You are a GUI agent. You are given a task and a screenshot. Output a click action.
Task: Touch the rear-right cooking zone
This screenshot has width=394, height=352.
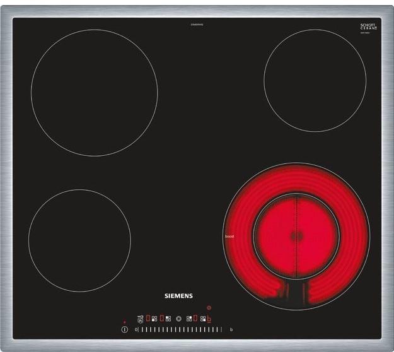pos(315,80)
